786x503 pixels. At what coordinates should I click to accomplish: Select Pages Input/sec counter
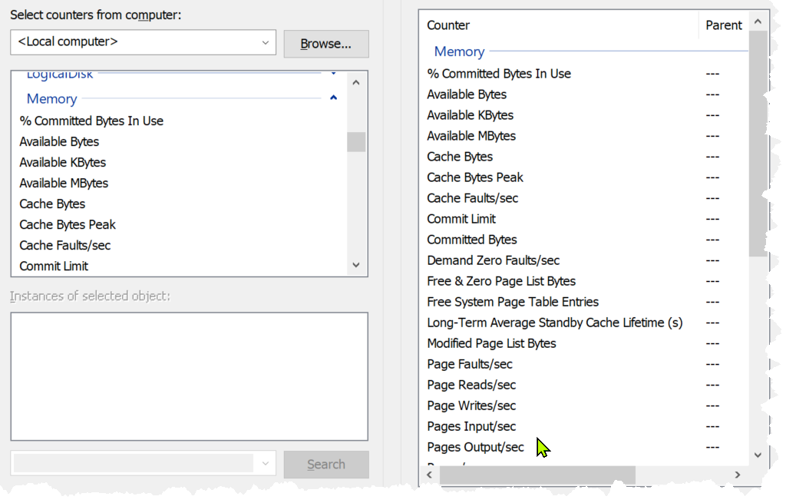[x=471, y=427]
